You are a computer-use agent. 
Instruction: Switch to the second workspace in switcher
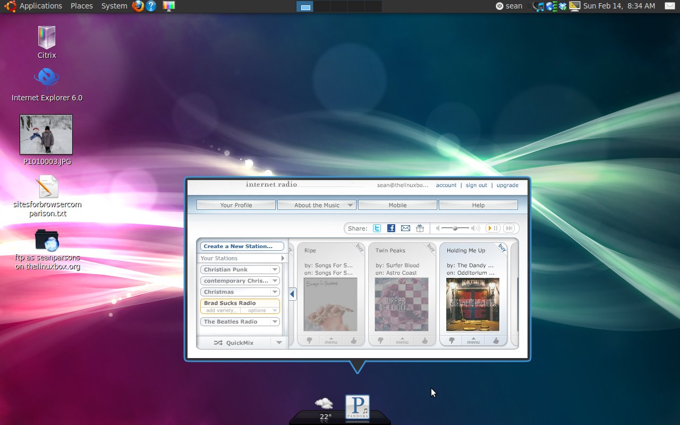click(321, 6)
